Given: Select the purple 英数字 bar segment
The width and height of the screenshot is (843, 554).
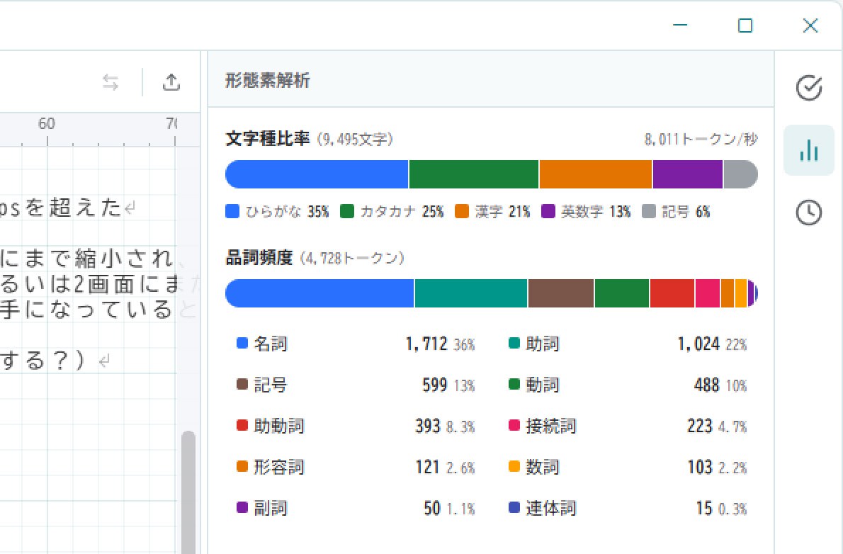Looking at the screenshot, I should pyautogui.click(x=688, y=174).
